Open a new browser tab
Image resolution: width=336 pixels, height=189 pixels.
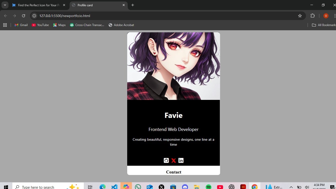point(133,5)
